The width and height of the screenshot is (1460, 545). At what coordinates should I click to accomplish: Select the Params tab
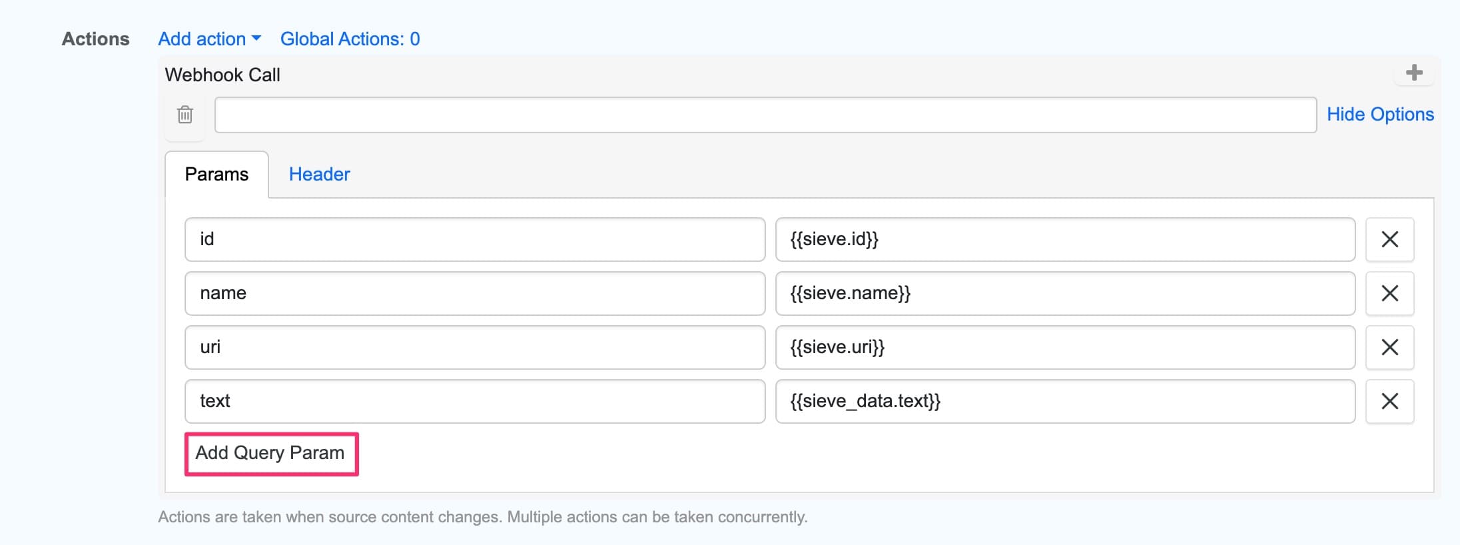click(x=217, y=174)
